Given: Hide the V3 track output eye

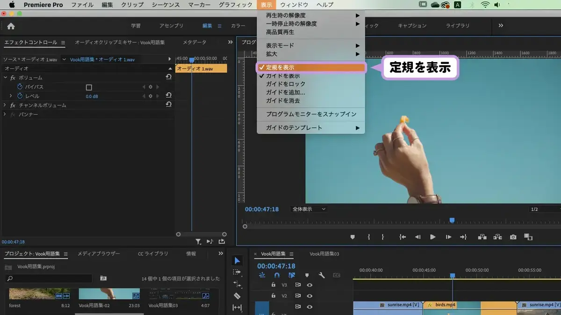Looking at the screenshot, I should pyautogui.click(x=309, y=285).
